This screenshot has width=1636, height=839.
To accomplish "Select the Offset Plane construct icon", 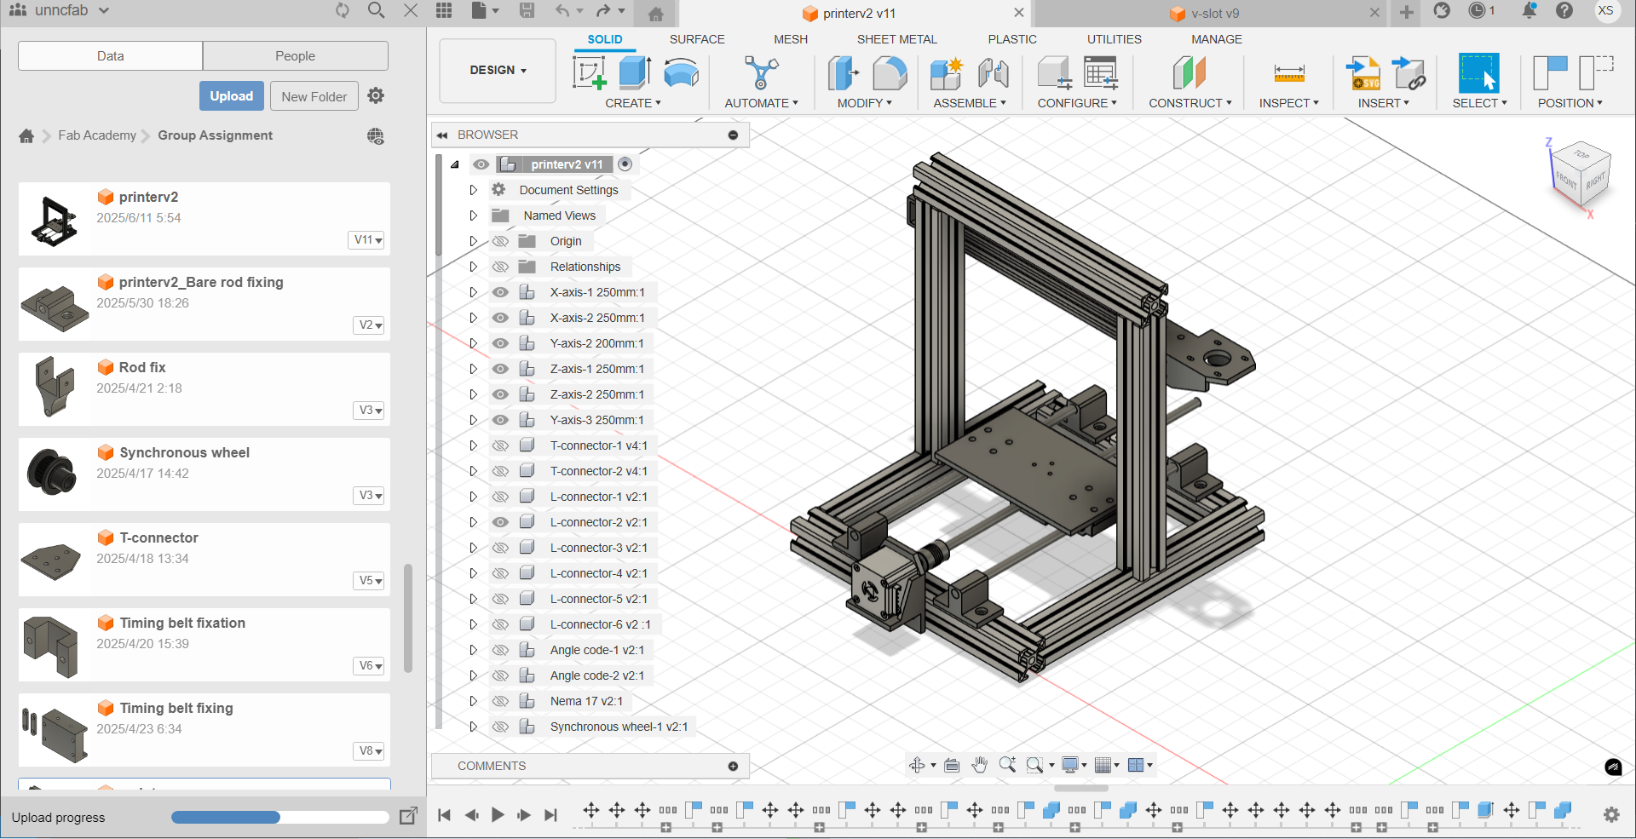I will 1190,73.
